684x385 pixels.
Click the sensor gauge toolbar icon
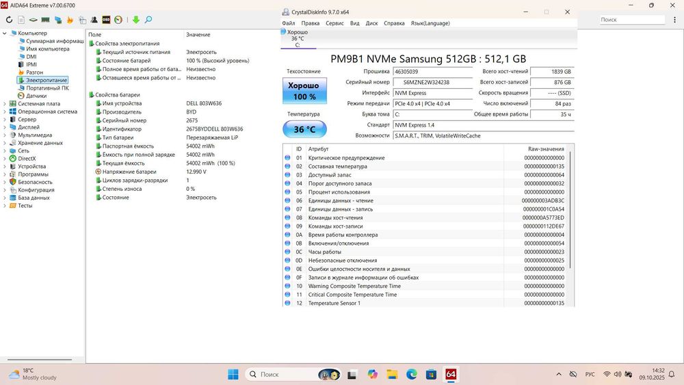(118, 20)
